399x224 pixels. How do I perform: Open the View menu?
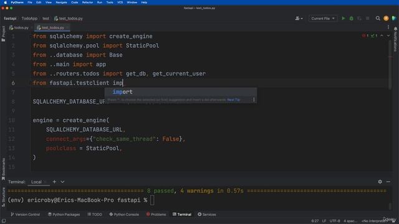[49, 2]
